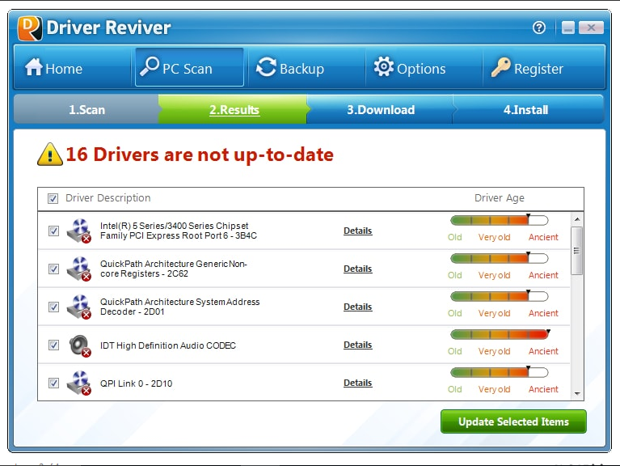This screenshot has height=466, width=620.
Task: Click the QPI Link 0 driver age bar
Action: 500,372
